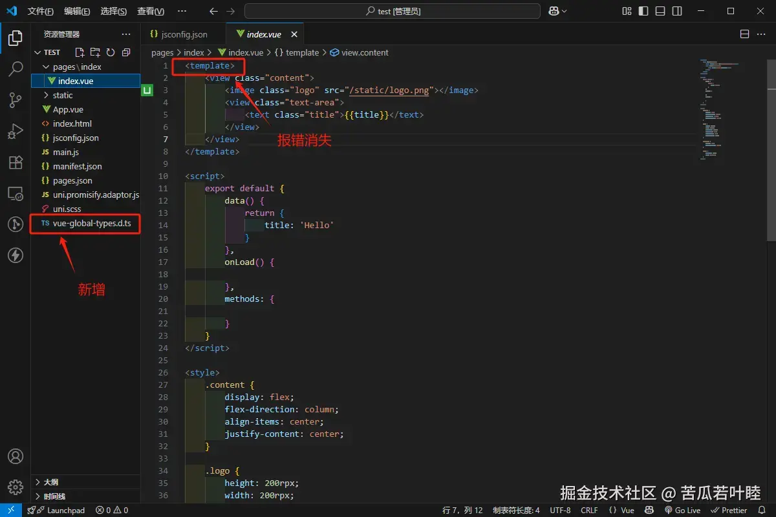The height and width of the screenshot is (517, 776).
Task: Click the test [管理员] command center search
Action: pos(393,11)
